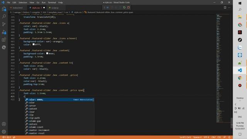Pause the debug session in debug toolbar
This screenshot has height=139, width=247.
click(108, 8)
